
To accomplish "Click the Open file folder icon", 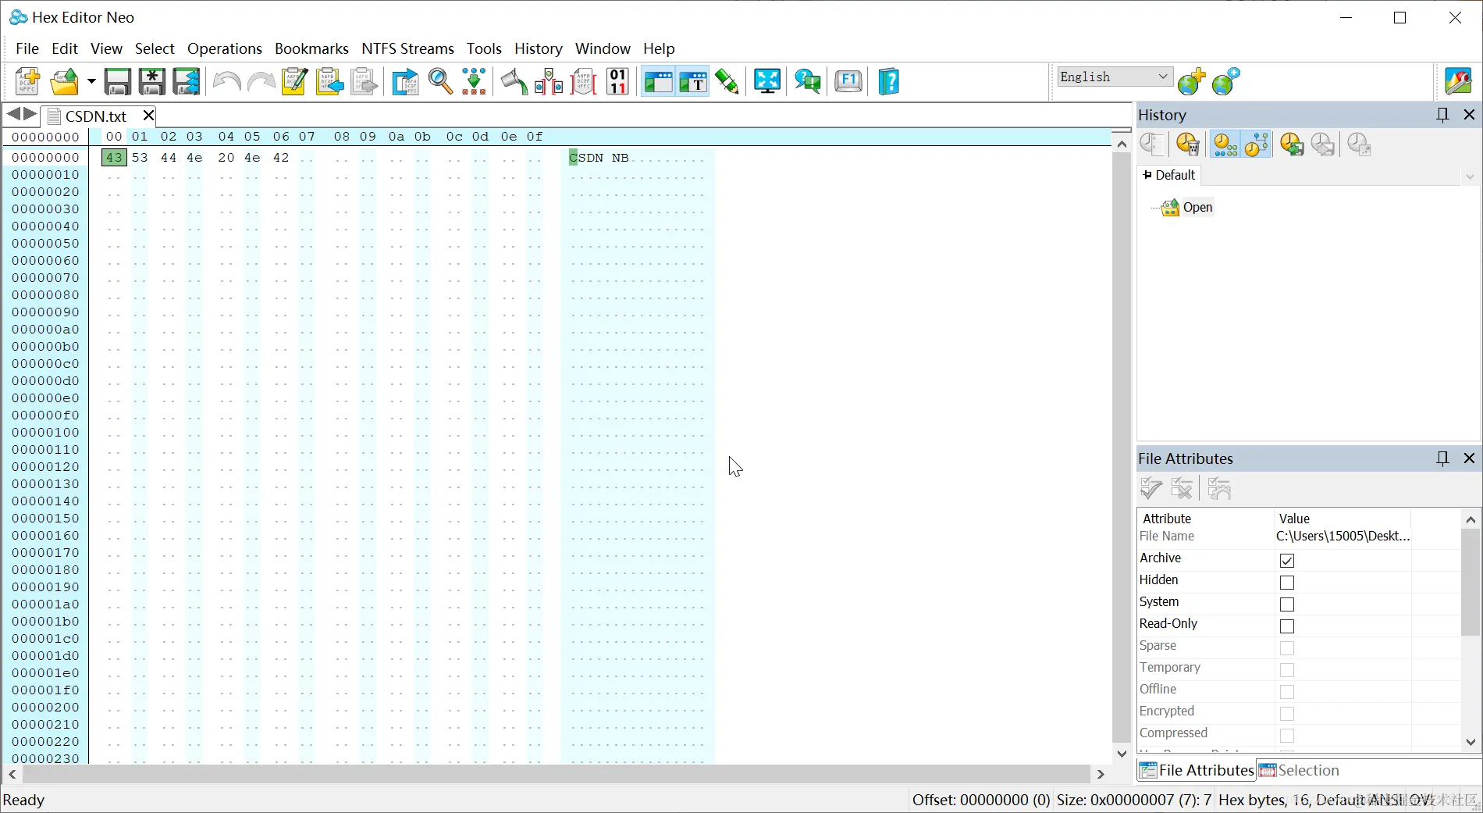I will (x=65, y=81).
